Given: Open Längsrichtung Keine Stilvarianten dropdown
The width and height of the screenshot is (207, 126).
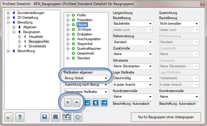Looking at the screenshot, I should 133,66.
